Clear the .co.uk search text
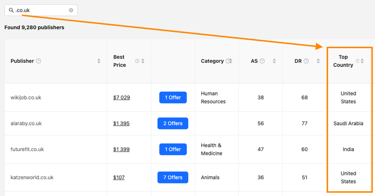This screenshot has height=196, width=375. [x=71, y=10]
